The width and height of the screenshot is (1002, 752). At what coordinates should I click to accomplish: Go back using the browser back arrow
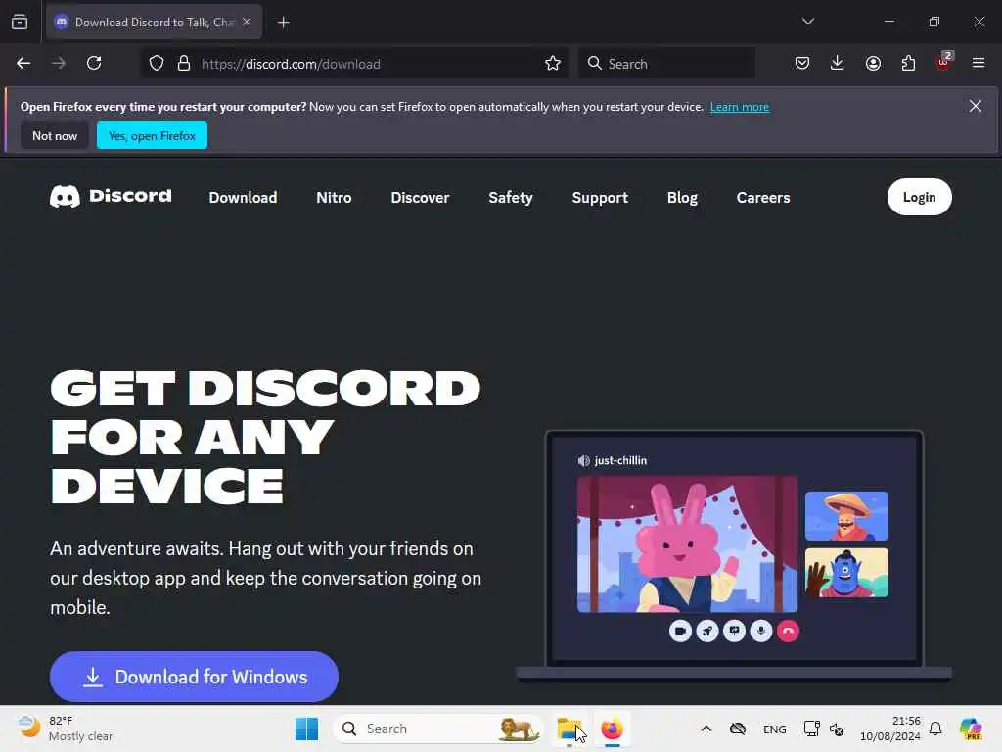(23, 64)
